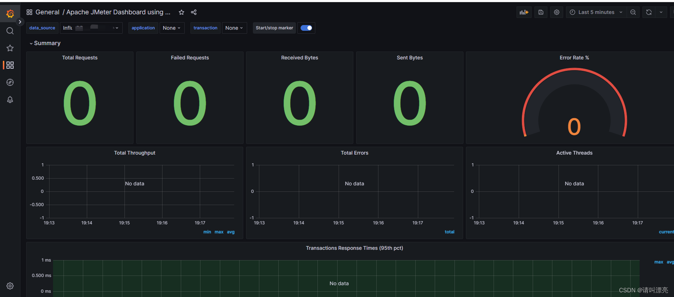This screenshot has width=674, height=297.
Task: Zoom out the time range
Action: (633, 12)
